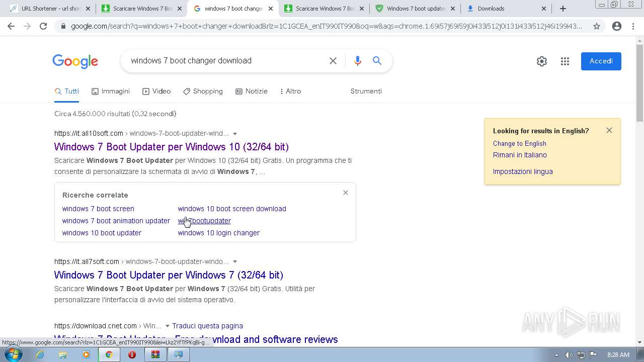Open the Altro more filters menu
644x362 pixels.
(x=290, y=92)
